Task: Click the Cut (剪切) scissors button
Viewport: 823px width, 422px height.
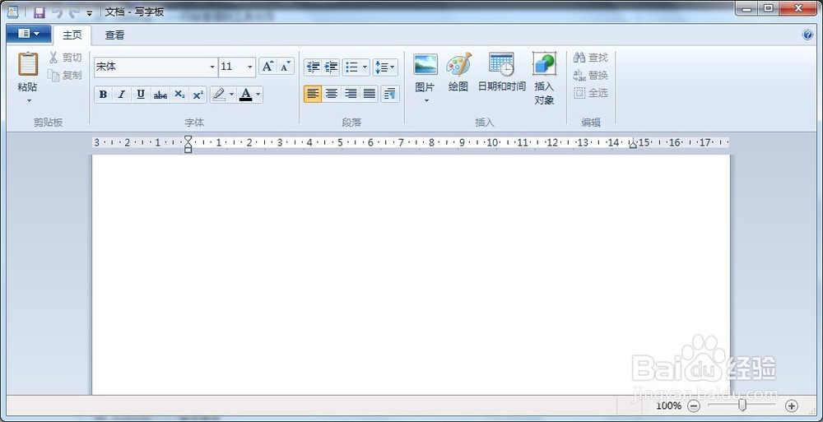Action: (x=65, y=58)
